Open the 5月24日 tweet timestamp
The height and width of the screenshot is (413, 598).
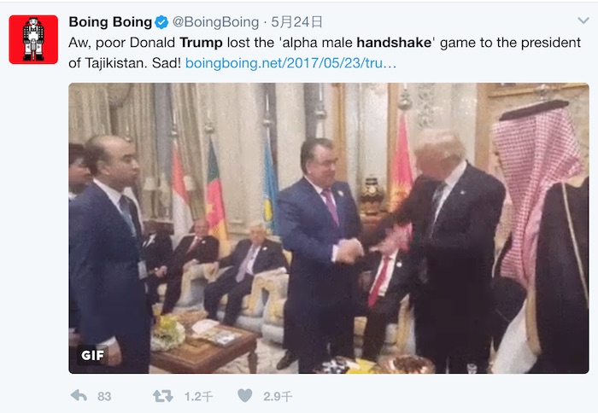tap(296, 22)
